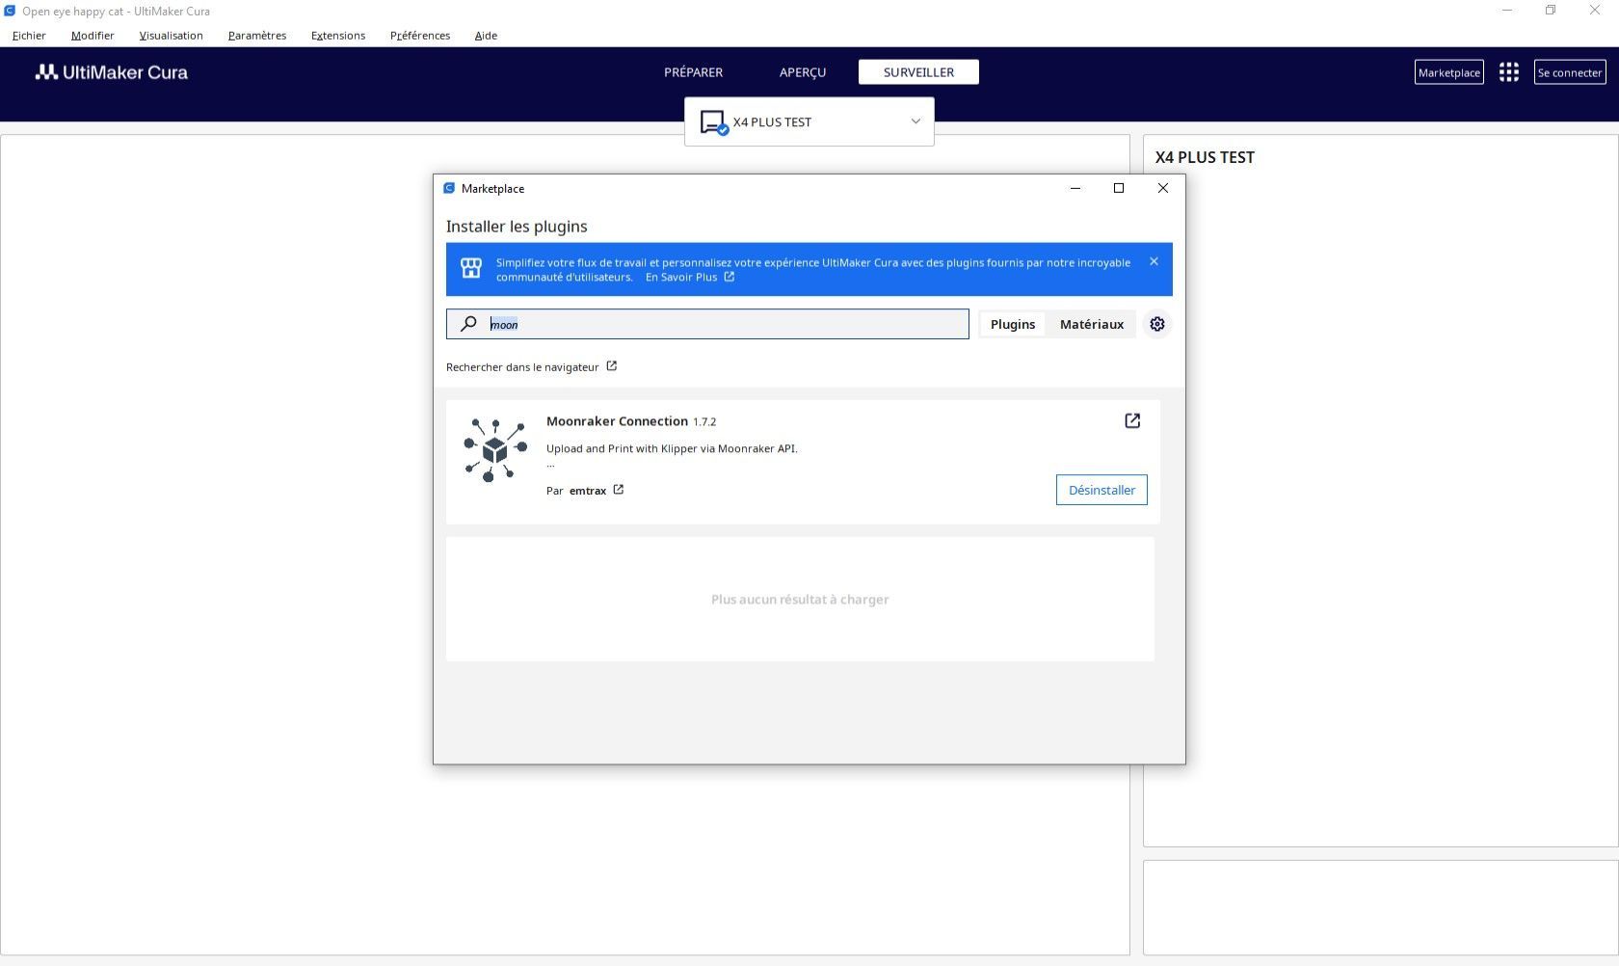This screenshot has height=966, width=1619.
Task: Click the Se connecter button
Action: pos(1570,72)
